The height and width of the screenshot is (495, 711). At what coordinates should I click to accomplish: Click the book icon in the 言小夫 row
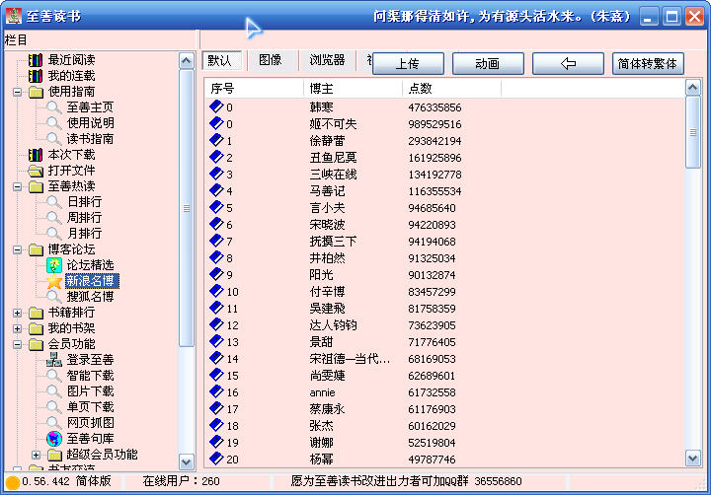tap(216, 207)
